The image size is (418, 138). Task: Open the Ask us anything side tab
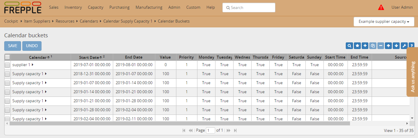413,72
